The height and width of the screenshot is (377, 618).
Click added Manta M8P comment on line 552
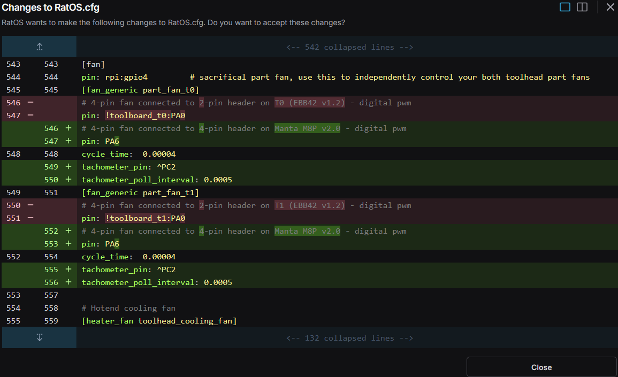coord(244,231)
